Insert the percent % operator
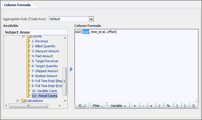Image resolution: width=202 pixels, height=120 pixels. pyautogui.click(x=168, y=106)
